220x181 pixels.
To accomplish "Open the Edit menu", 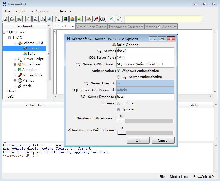I will point(23,11).
